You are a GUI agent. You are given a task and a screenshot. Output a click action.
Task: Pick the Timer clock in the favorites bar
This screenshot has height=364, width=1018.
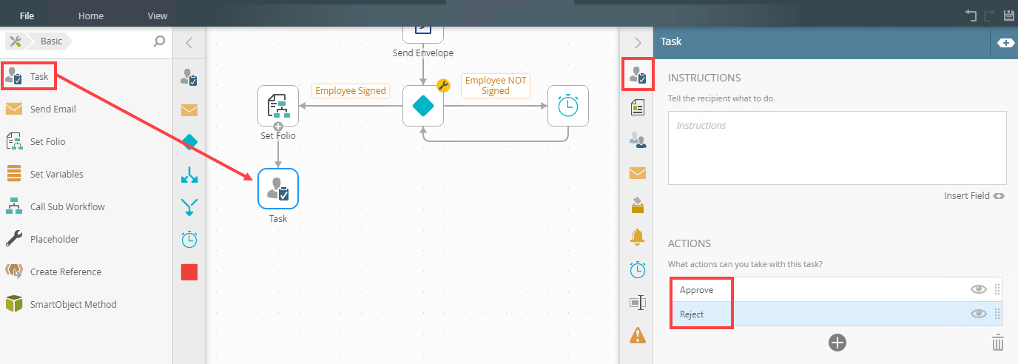189,240
